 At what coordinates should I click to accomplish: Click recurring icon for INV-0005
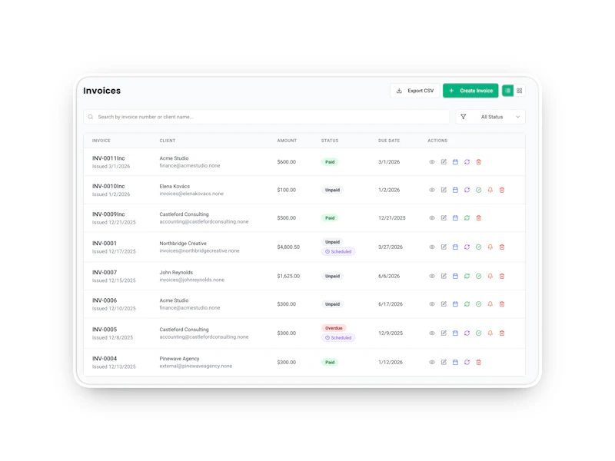(467, 333)
